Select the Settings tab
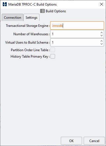Screen dimensions: 106x146 (32, 17)
